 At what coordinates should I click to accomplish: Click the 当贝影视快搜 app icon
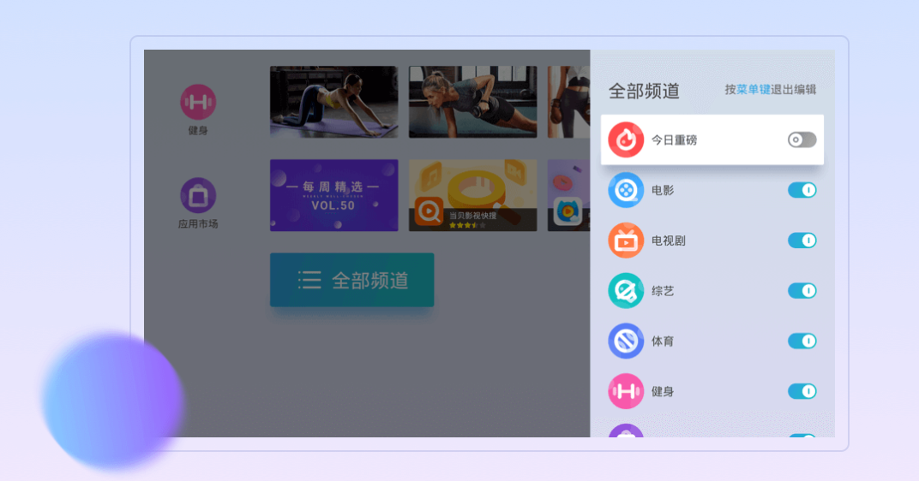tap(428, 211)
